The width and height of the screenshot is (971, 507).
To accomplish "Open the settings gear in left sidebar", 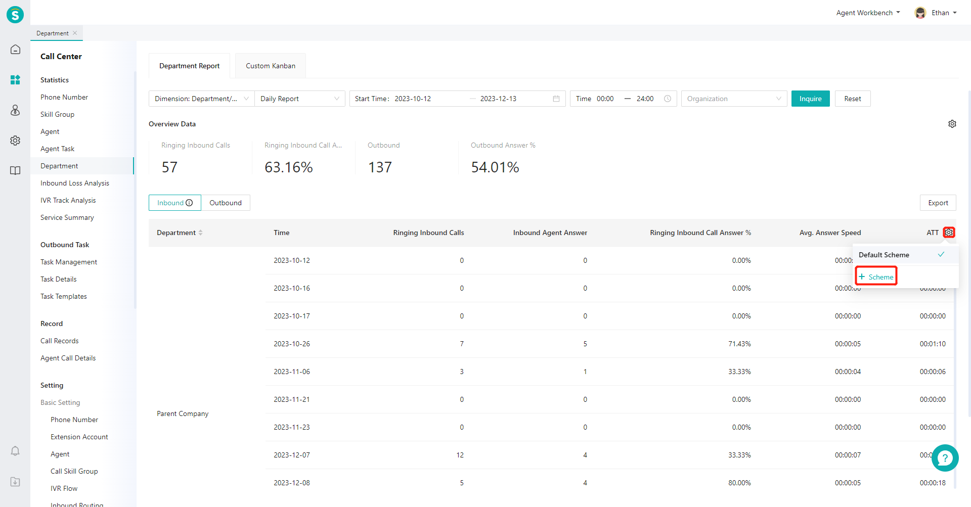I will pos(15,141).
